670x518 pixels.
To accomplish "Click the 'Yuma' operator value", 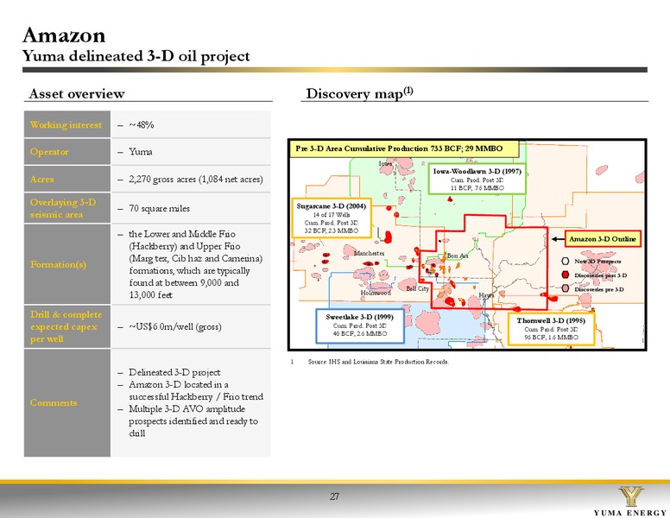I will (x=141, y=152).
